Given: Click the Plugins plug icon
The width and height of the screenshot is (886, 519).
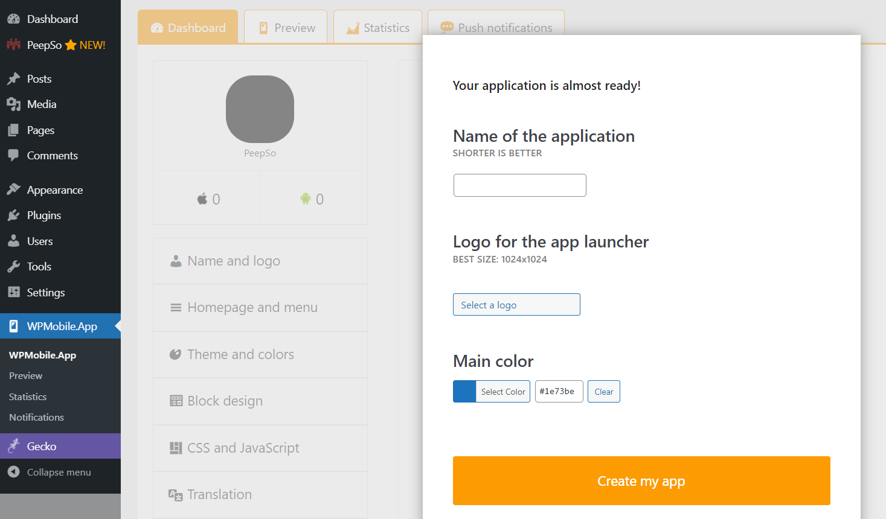Looking at the screenshot, I should point(13,215).
